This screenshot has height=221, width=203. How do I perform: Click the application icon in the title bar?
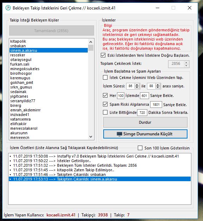[x=8, y=8]
